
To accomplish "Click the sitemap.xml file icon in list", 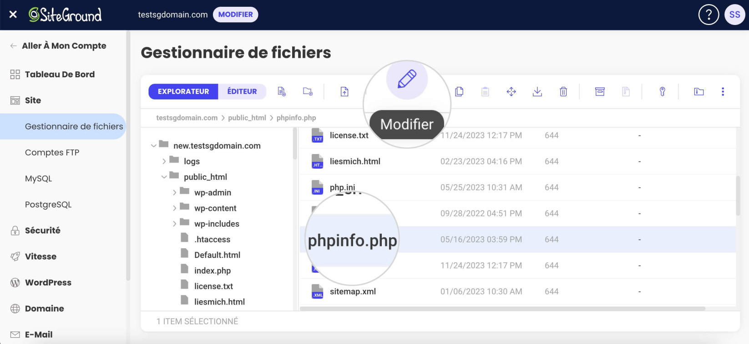I will coord(317,291).
